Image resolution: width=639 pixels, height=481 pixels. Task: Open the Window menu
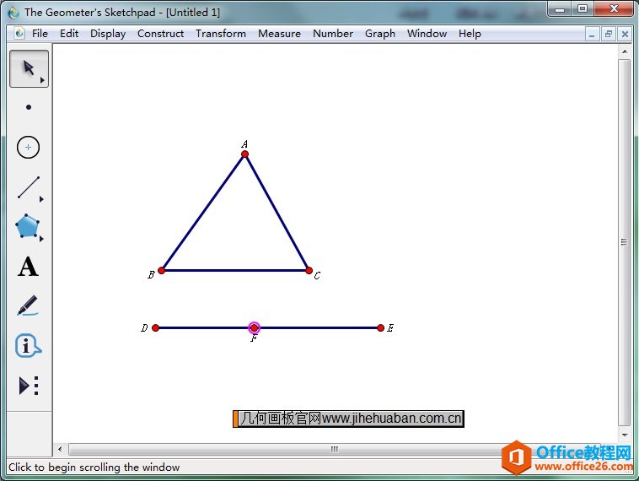[427, 34]
